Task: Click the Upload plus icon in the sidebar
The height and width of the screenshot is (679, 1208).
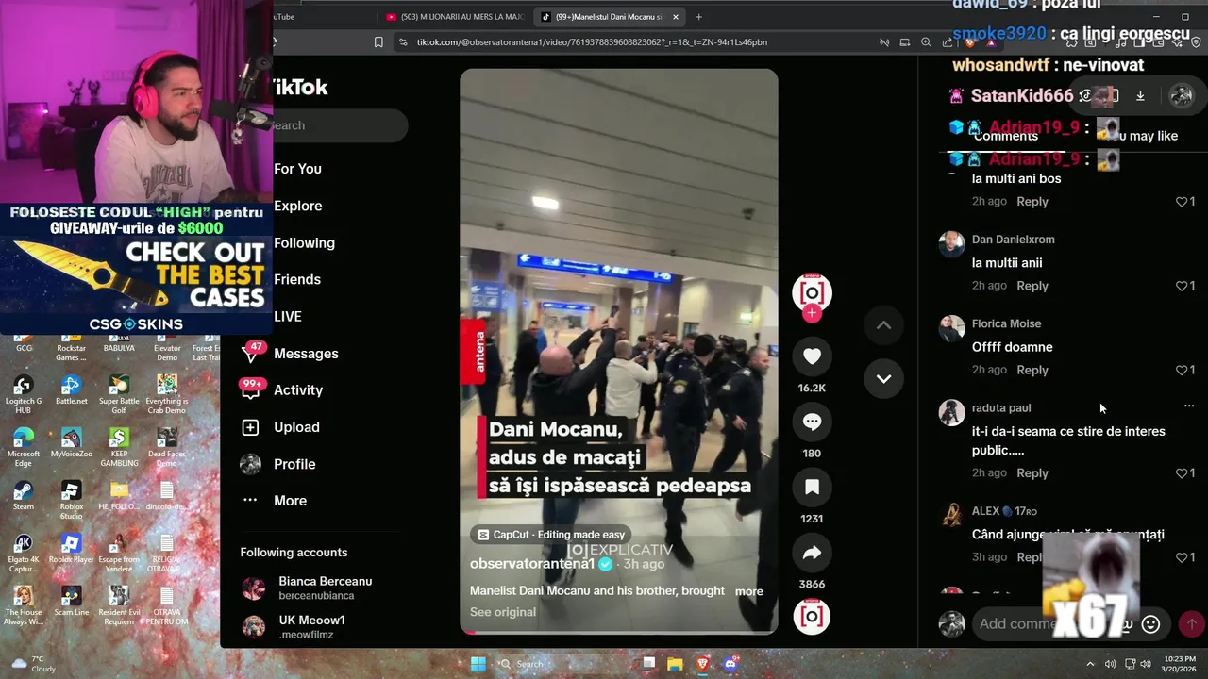Action: coord(250,427)
